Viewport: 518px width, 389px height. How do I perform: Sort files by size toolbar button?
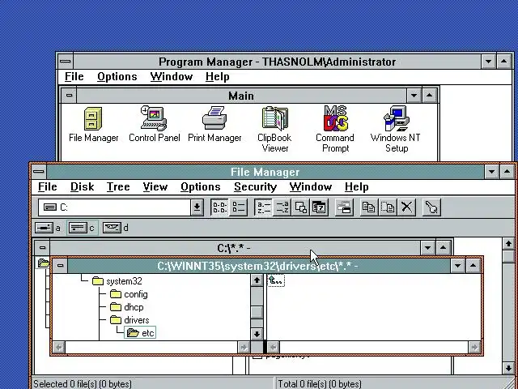pos(300,207)
